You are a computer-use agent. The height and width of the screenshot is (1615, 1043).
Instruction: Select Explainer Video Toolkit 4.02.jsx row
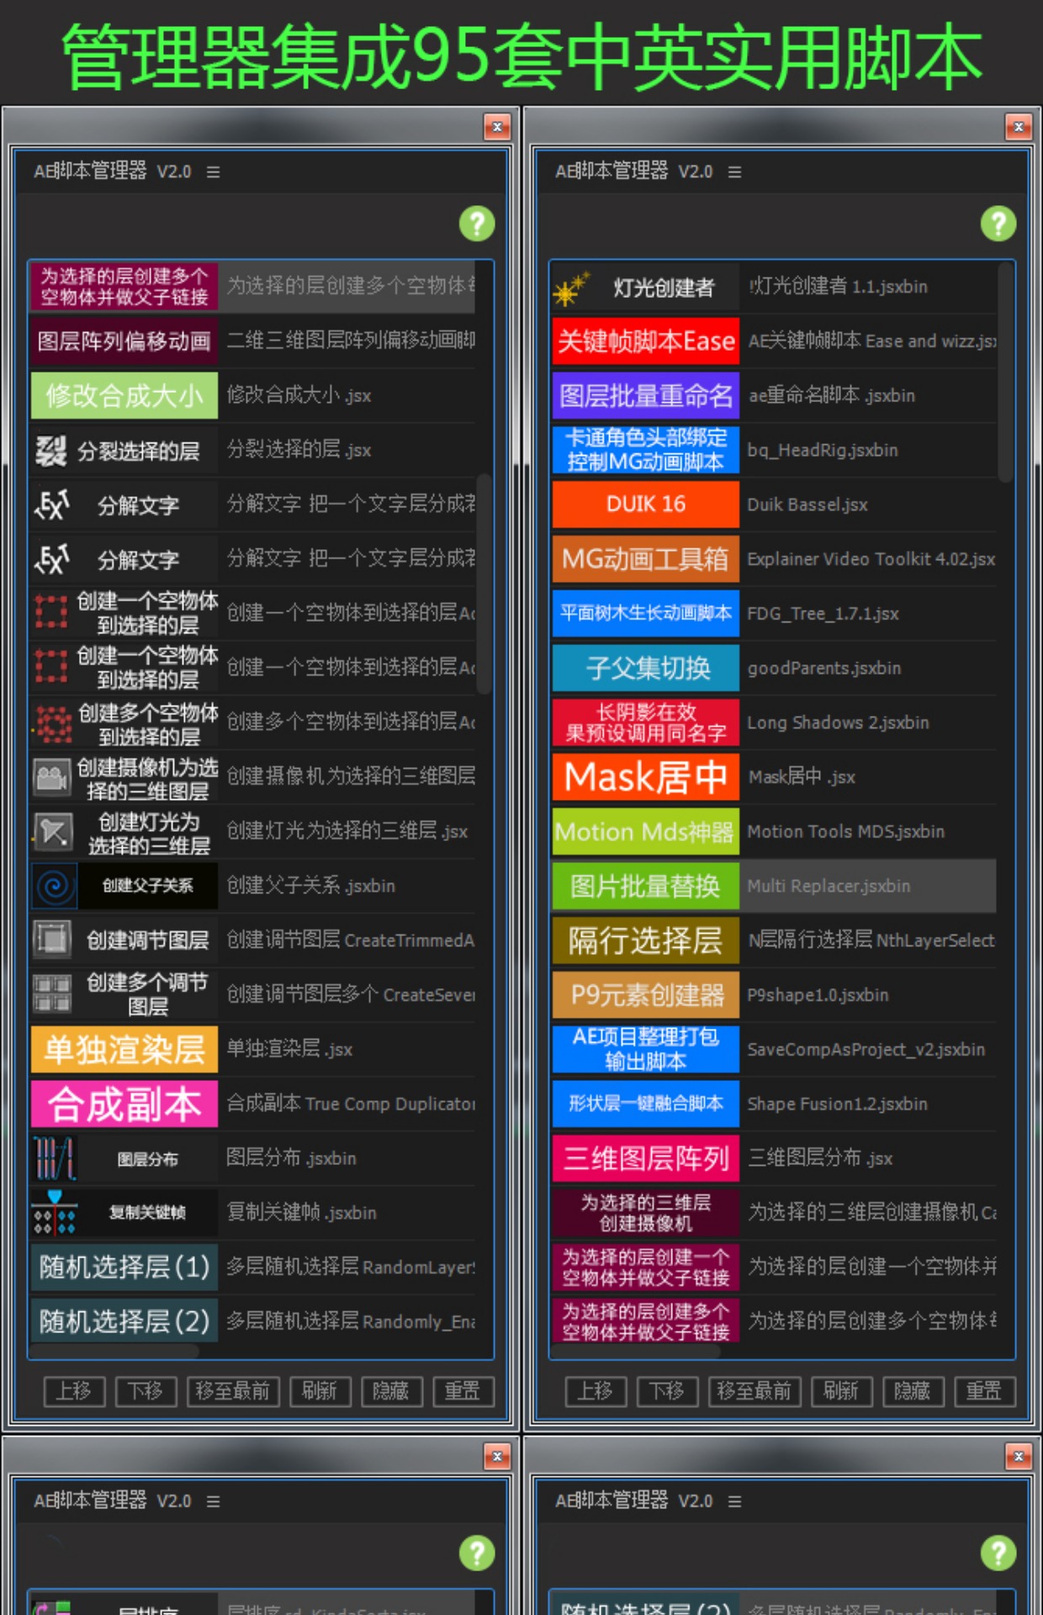click(774, 559)
